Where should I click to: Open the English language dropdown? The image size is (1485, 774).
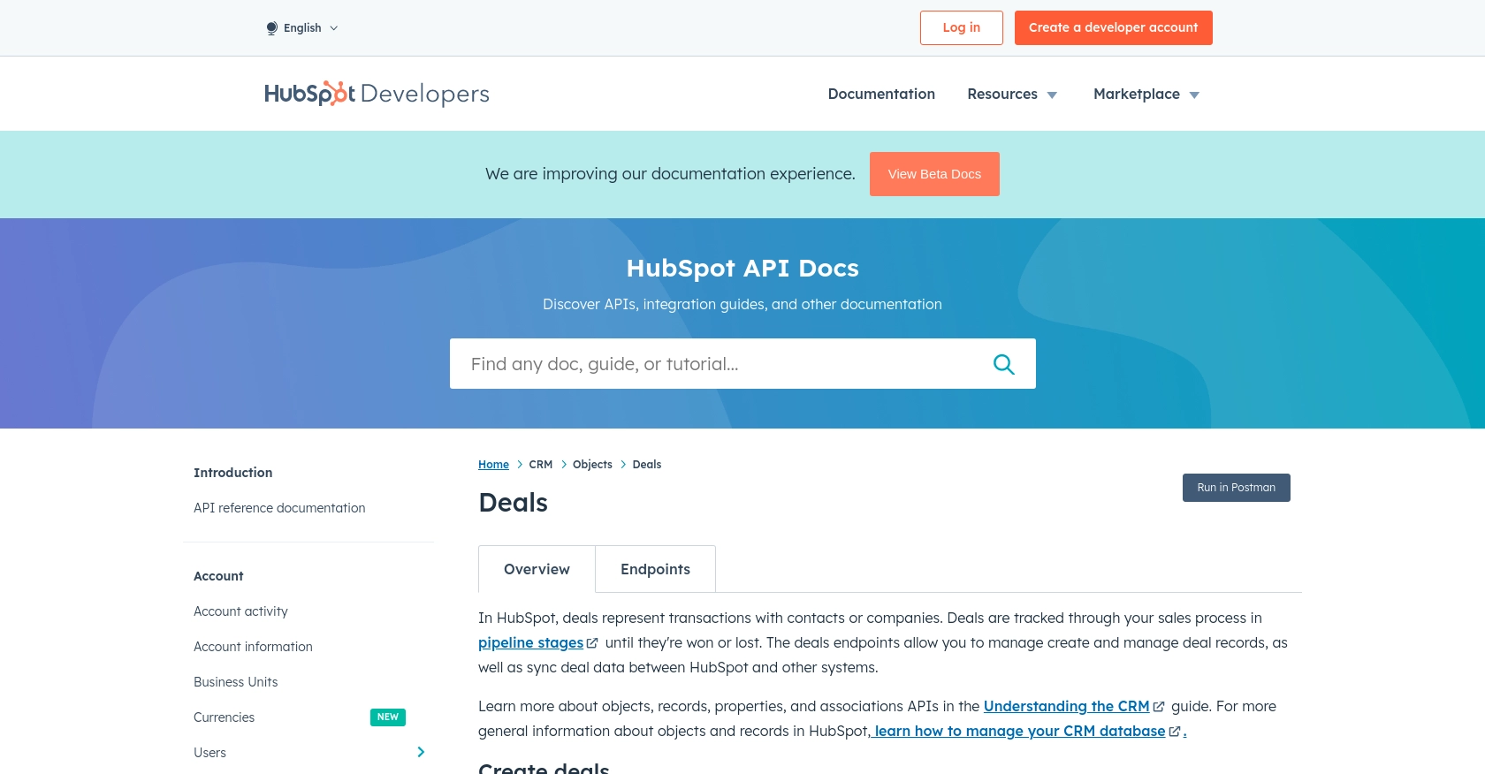tap(302, 28)
